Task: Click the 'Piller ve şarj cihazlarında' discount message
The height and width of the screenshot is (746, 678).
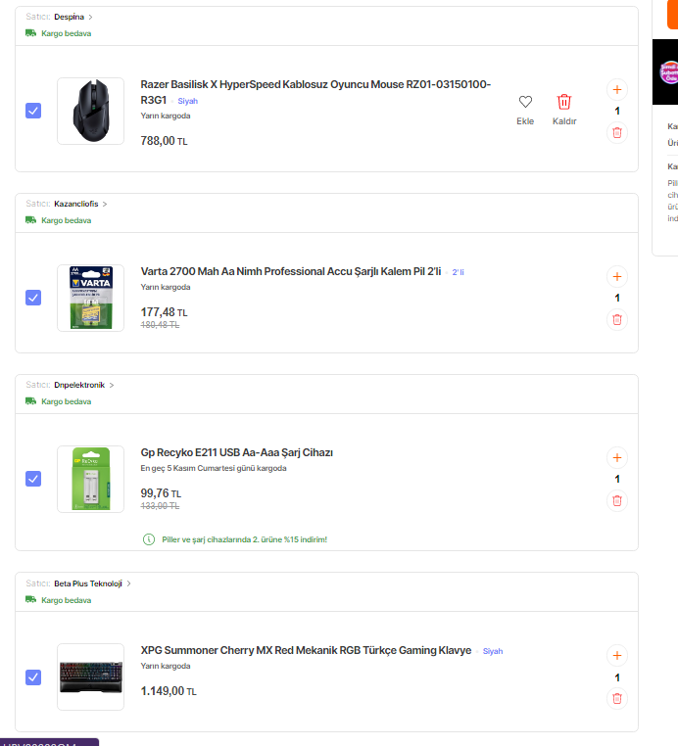Action: pos(245,539)
